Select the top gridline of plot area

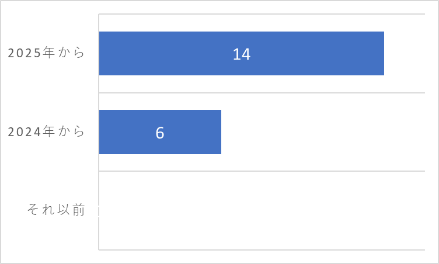point(262,14)
